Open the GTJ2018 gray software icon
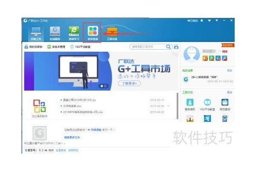This screenshot has width=256, height=171. point(40,133)
